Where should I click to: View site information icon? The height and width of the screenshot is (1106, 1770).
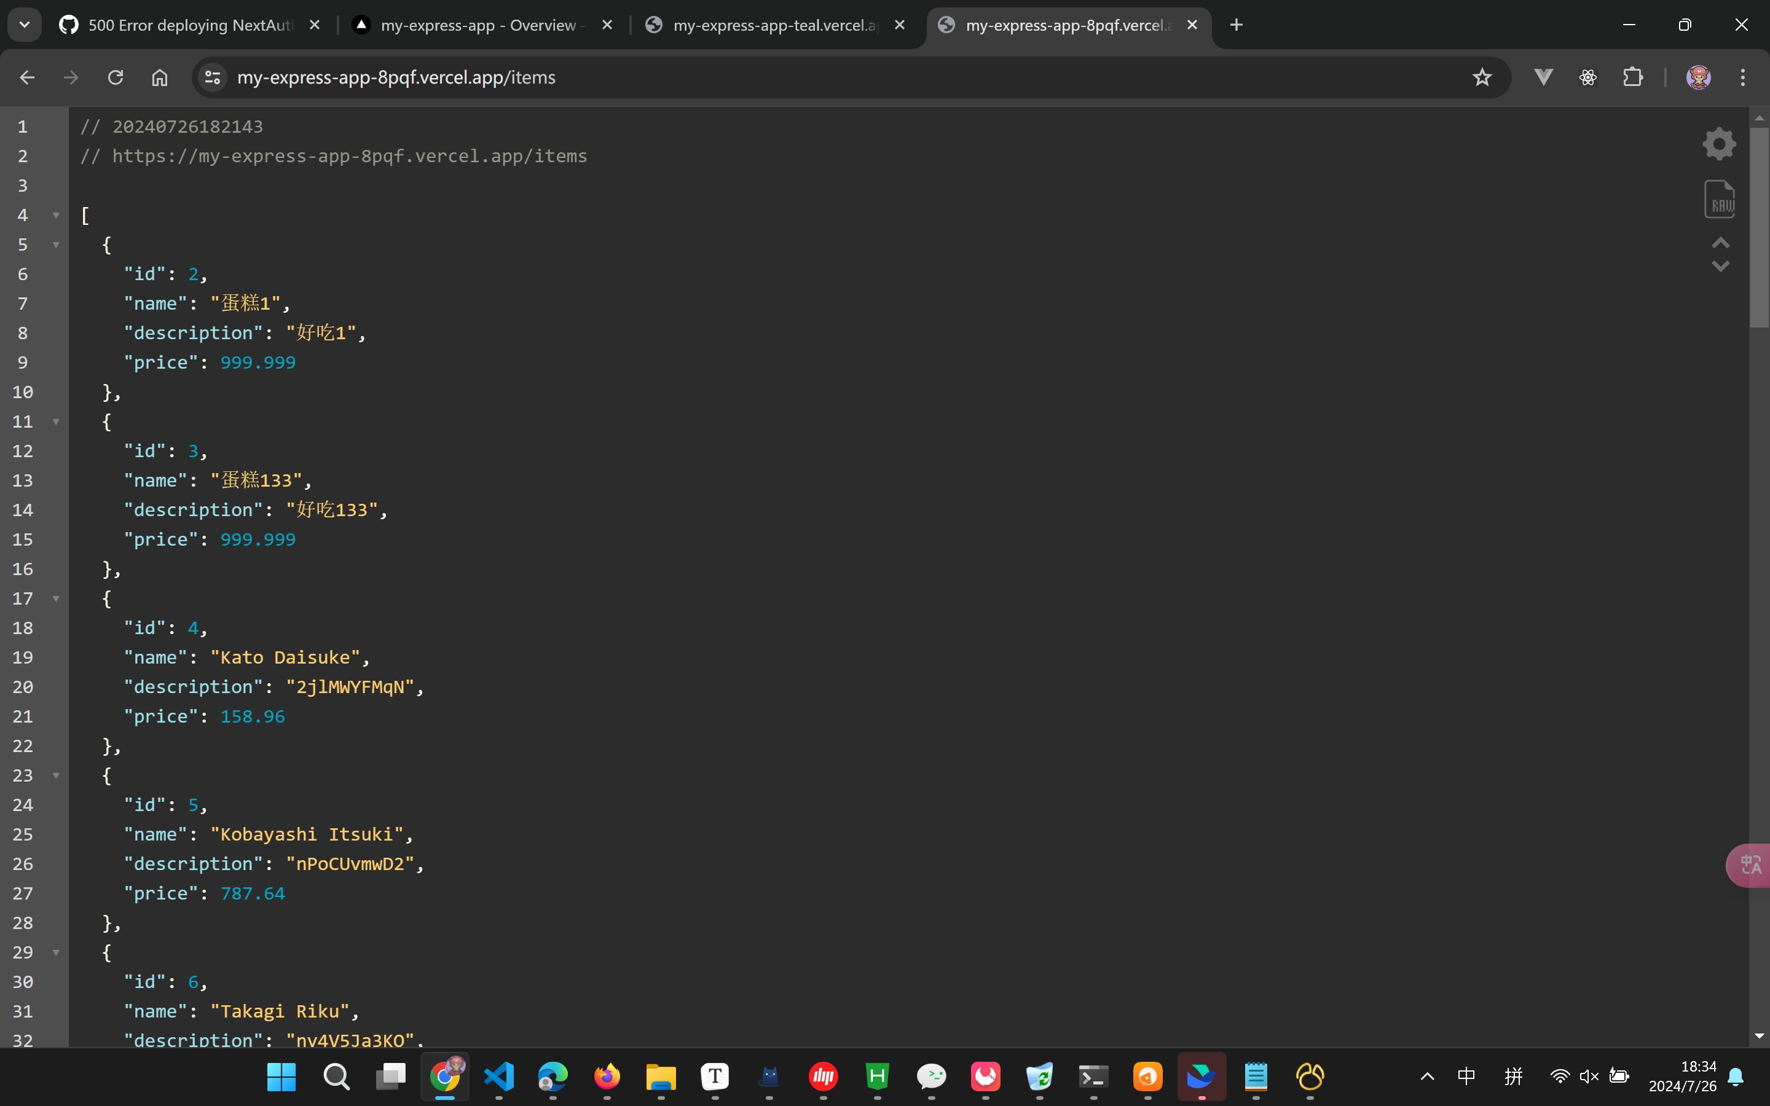tap(213, 77)
